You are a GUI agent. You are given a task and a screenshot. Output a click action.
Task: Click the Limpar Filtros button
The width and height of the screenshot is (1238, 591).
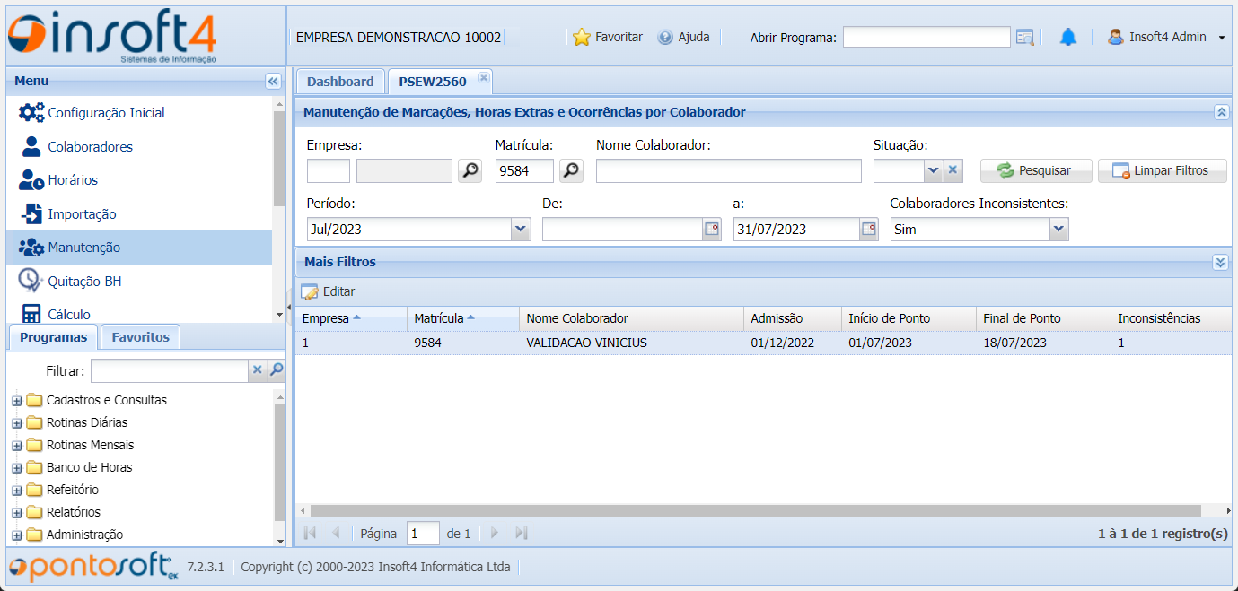pos(1162,170)
